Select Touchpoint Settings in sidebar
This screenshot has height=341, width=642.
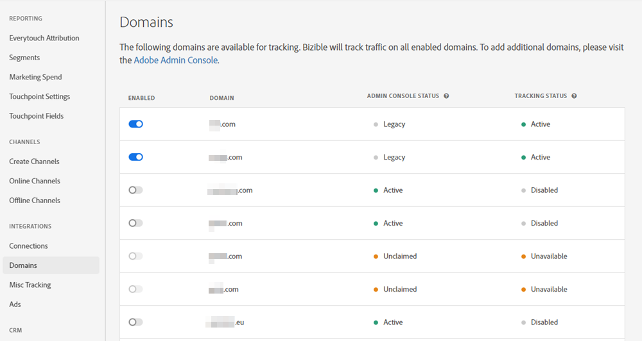[x=40, y=97]
